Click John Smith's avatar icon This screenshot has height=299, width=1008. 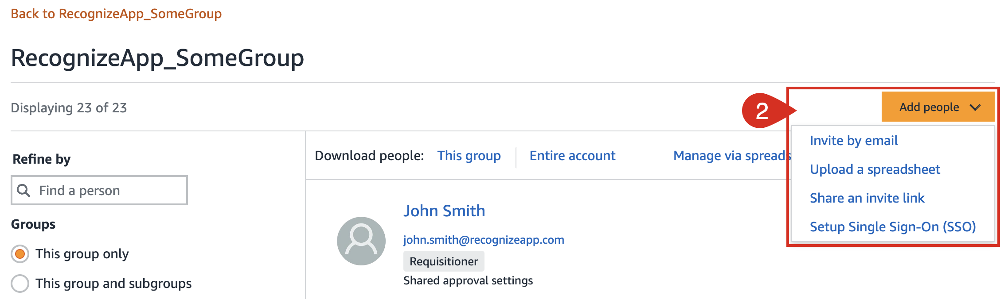point(361,241)
